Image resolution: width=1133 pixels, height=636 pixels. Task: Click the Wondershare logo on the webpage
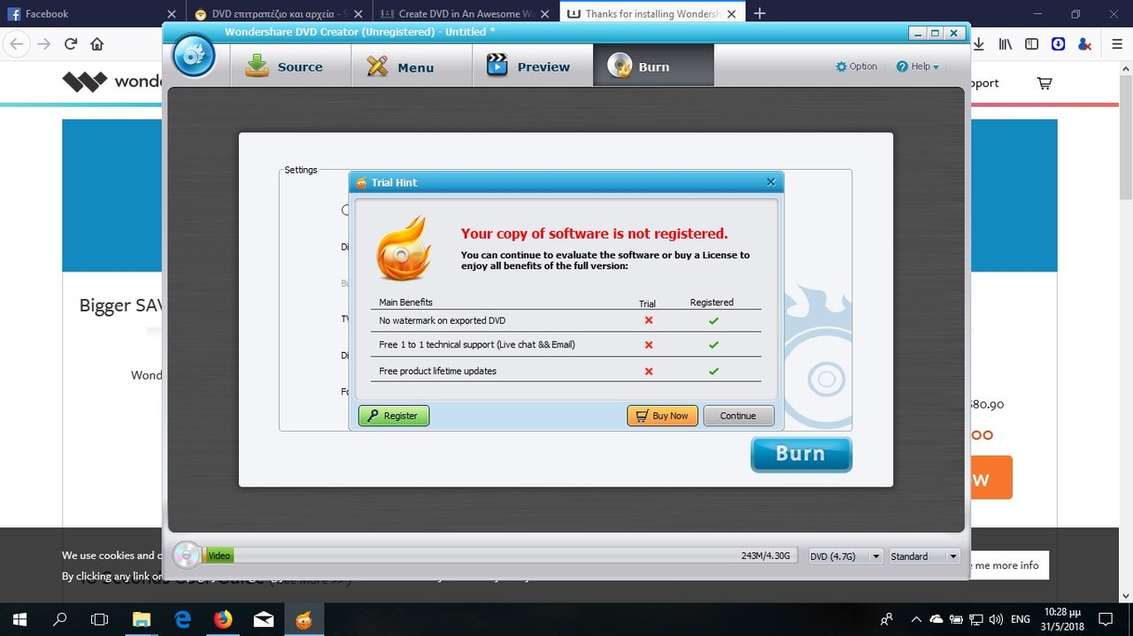[x=112, y=82]
